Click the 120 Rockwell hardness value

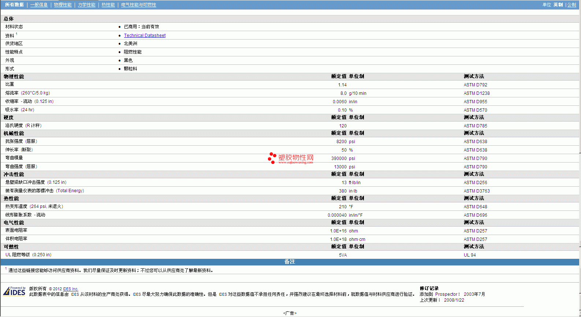[x=343, y=126]
